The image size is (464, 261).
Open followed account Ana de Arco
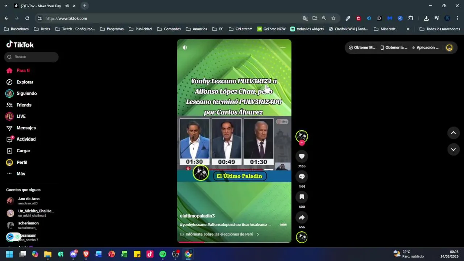click(29, 201)
